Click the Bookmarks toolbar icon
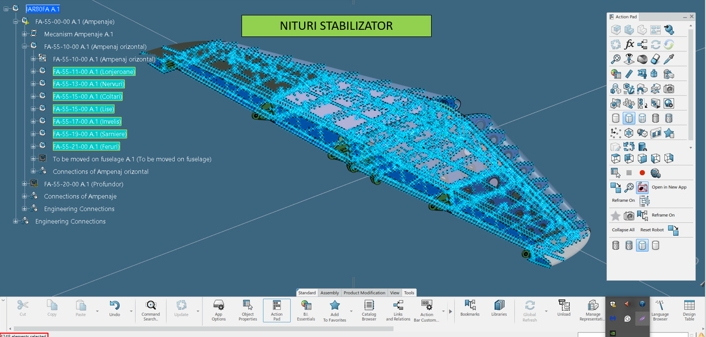This screenshot has width=706, height=337. (470, 308)
